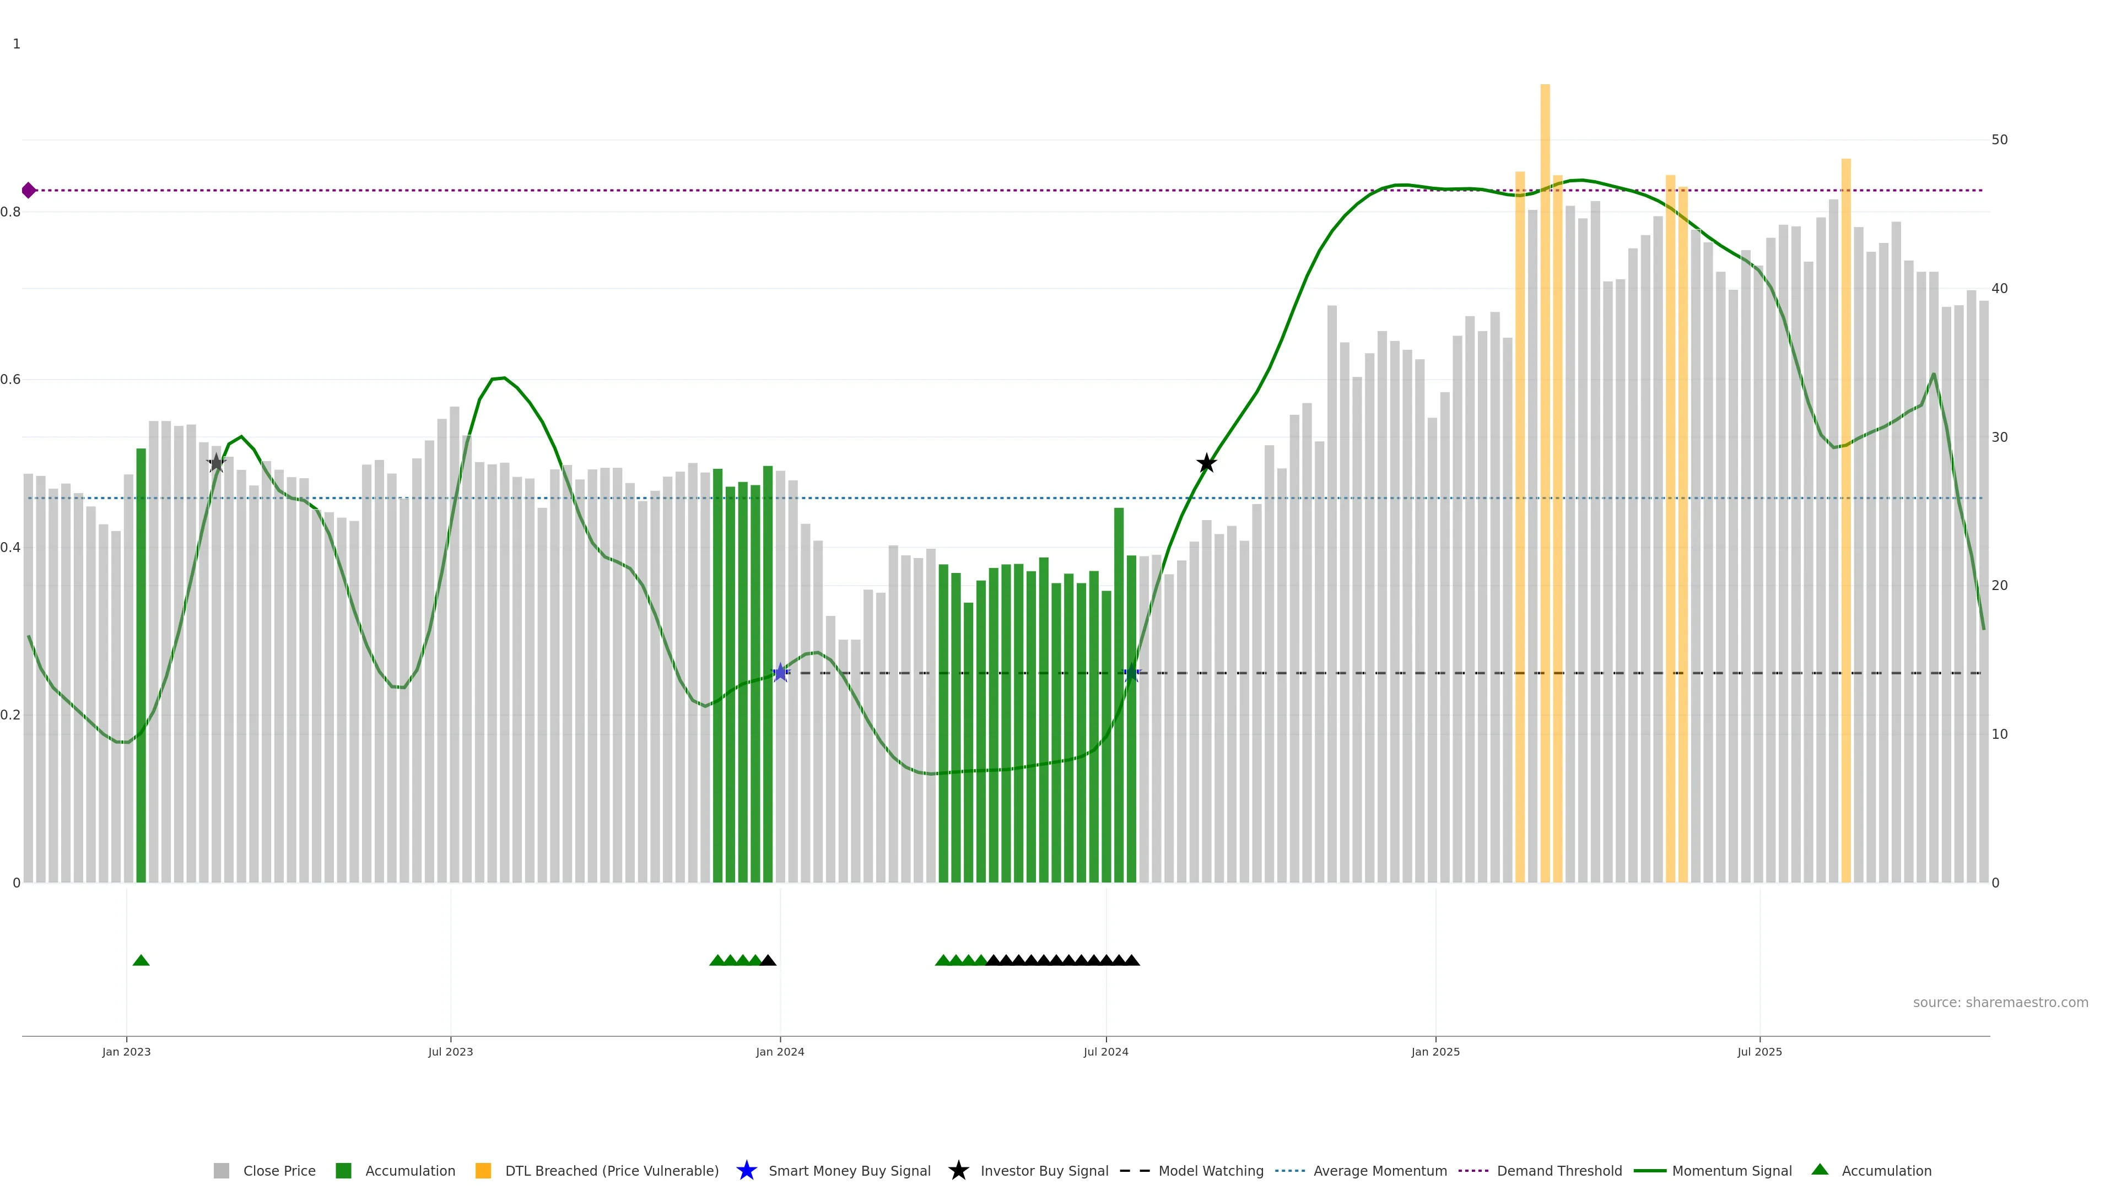
Task: Click the blue star icon in the legend
Action: click(x=746, y=1170)
